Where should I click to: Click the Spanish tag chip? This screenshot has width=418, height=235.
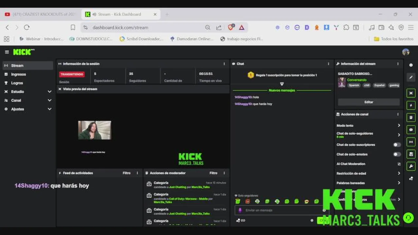[354, 85]
